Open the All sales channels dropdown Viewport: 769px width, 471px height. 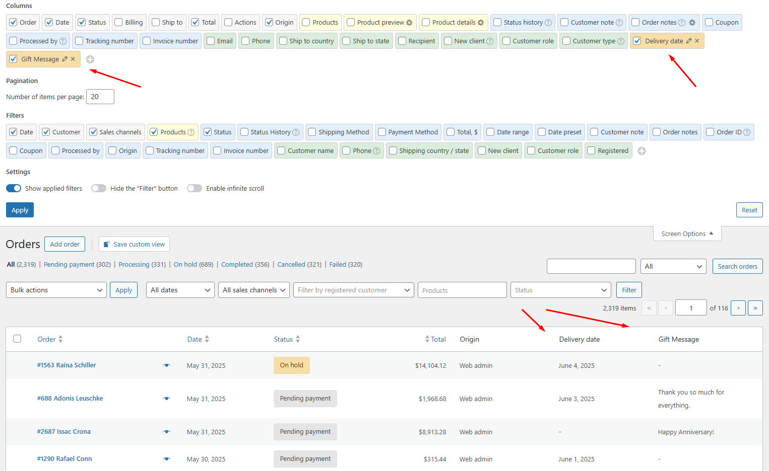[x=253, y=290]
